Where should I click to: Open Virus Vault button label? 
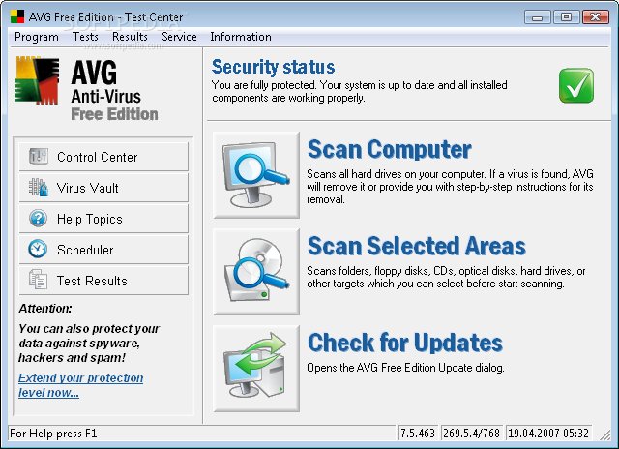coord(88,188)
